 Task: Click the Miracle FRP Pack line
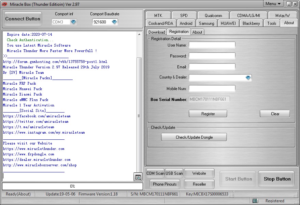[x=19, y=83]
